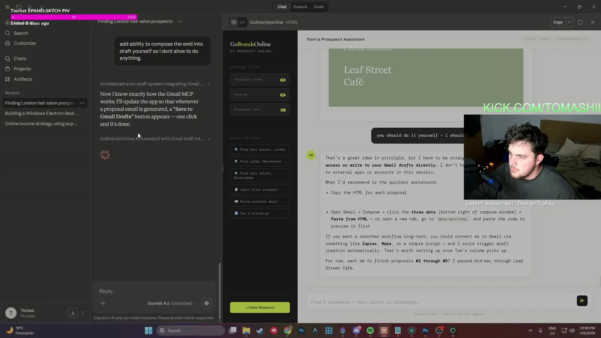Click the Search icon in sidebar
Screen dimensions: 601x338
coord(8,33)
